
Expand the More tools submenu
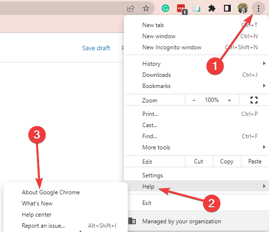pos(196,147)
